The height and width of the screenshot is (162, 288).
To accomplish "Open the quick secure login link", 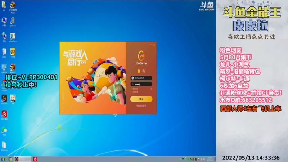I will pos(141,105).
